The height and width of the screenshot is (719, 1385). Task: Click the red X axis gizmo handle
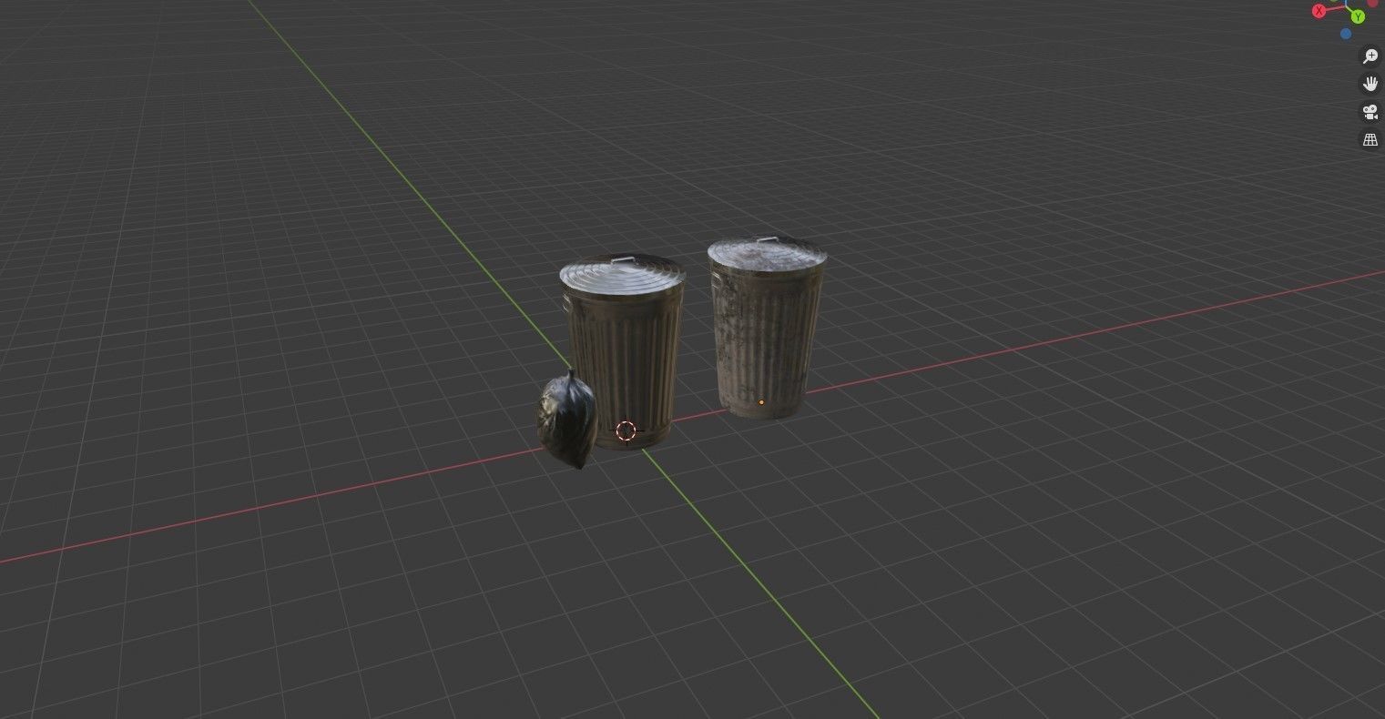pos(1319,11)
